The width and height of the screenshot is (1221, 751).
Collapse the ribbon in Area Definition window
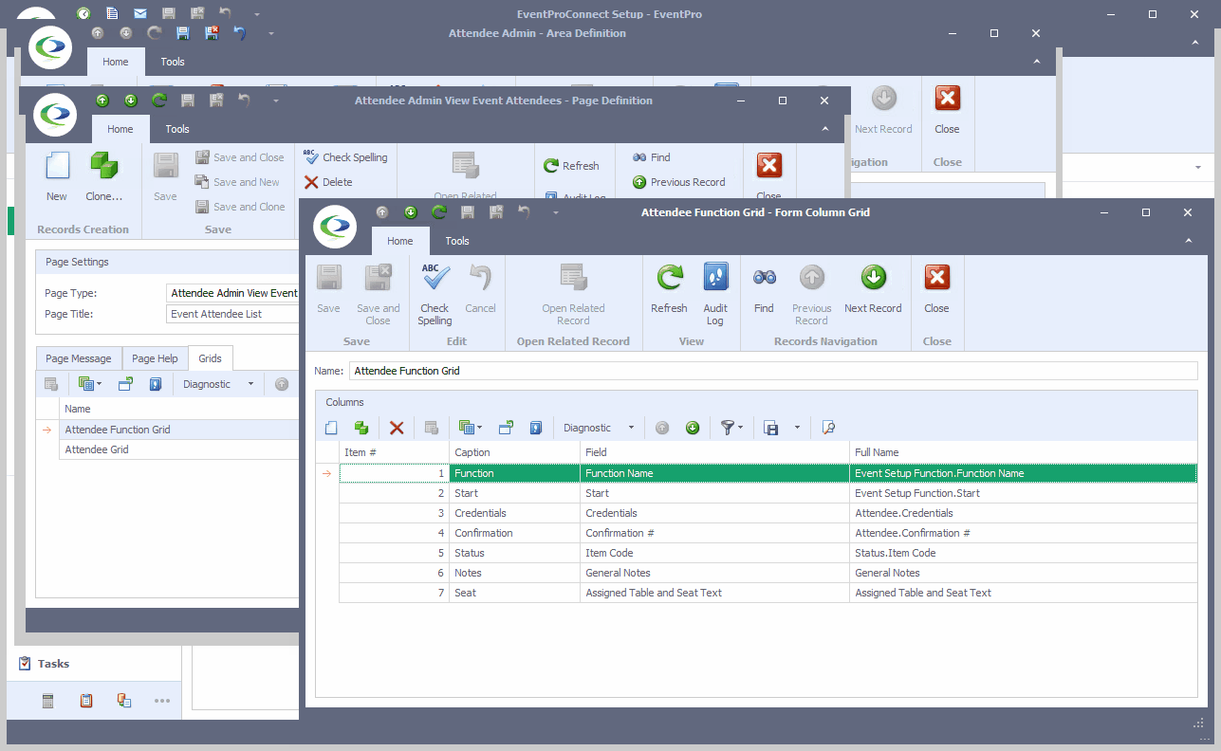pos(1037,62)
